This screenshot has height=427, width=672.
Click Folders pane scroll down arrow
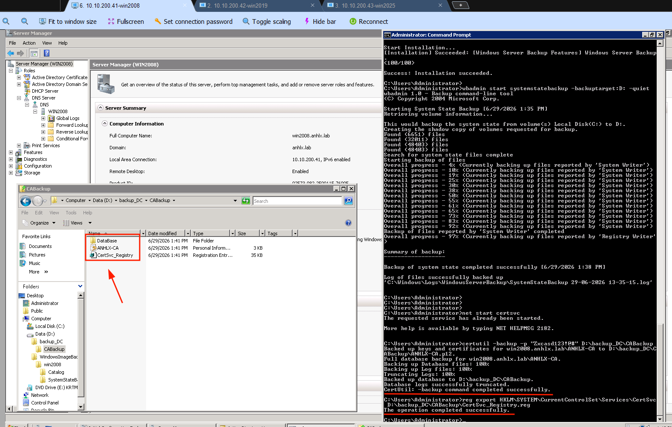tap(81, 407)
